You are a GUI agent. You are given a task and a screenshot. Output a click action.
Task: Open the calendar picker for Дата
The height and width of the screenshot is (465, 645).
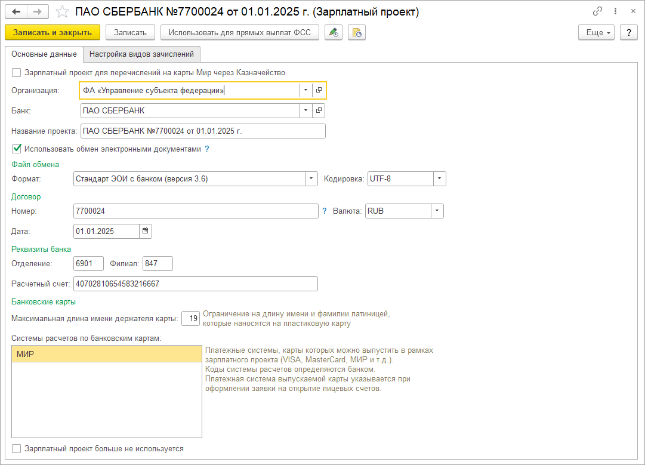(146, 231)
